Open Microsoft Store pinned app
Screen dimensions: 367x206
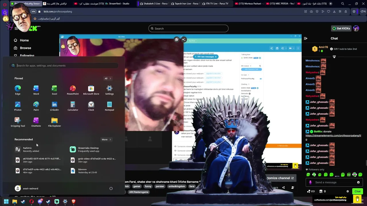click(91, 90)
